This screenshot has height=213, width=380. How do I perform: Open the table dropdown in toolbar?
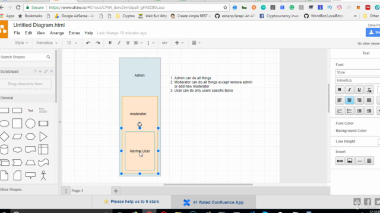coord(196,43)
